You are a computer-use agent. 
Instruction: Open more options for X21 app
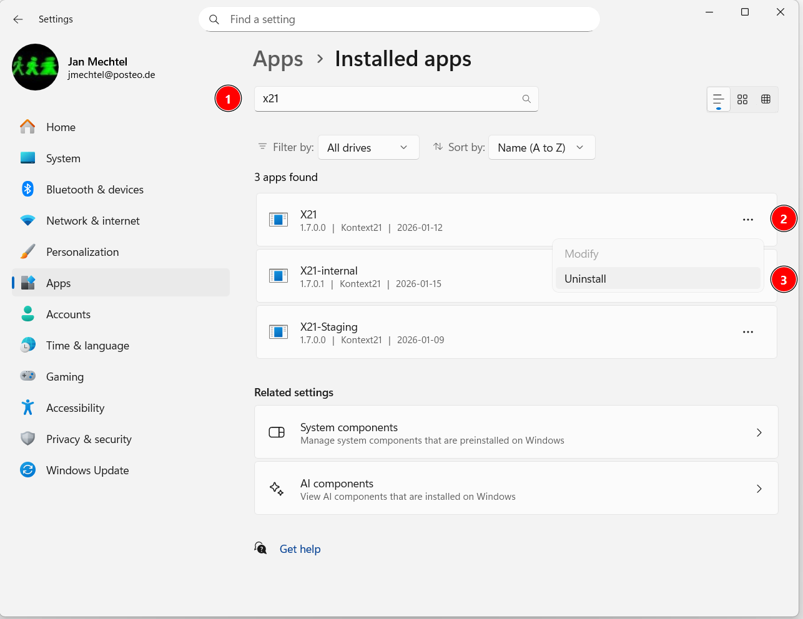(747, 220)
